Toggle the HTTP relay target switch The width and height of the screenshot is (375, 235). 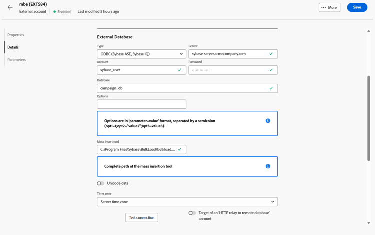(x=192, y=213)
